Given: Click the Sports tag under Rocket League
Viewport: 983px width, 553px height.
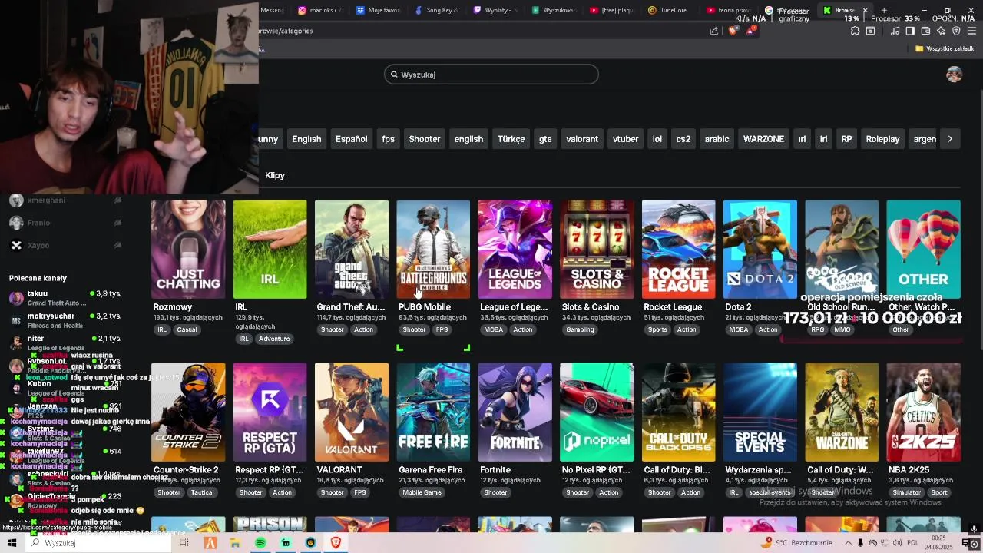Looking at the screenshot, I should [657, 329].
